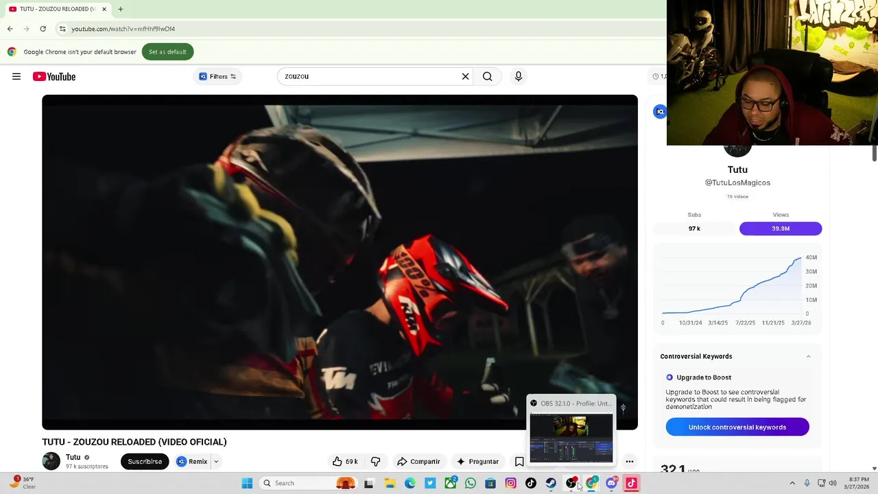The width and height of the screenshot is (878, 494).
Task: Open the Windows Start menu
Action: click(247, 483)
